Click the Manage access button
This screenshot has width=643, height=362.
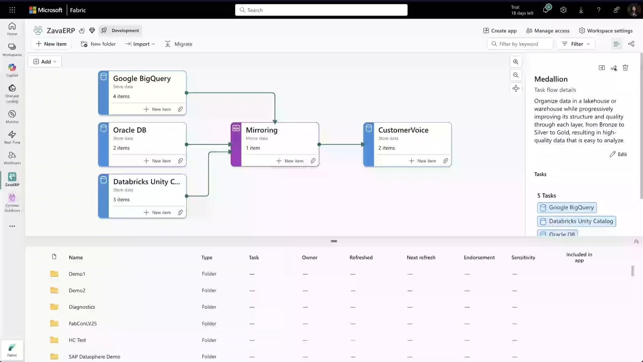(x=548, y=31)
